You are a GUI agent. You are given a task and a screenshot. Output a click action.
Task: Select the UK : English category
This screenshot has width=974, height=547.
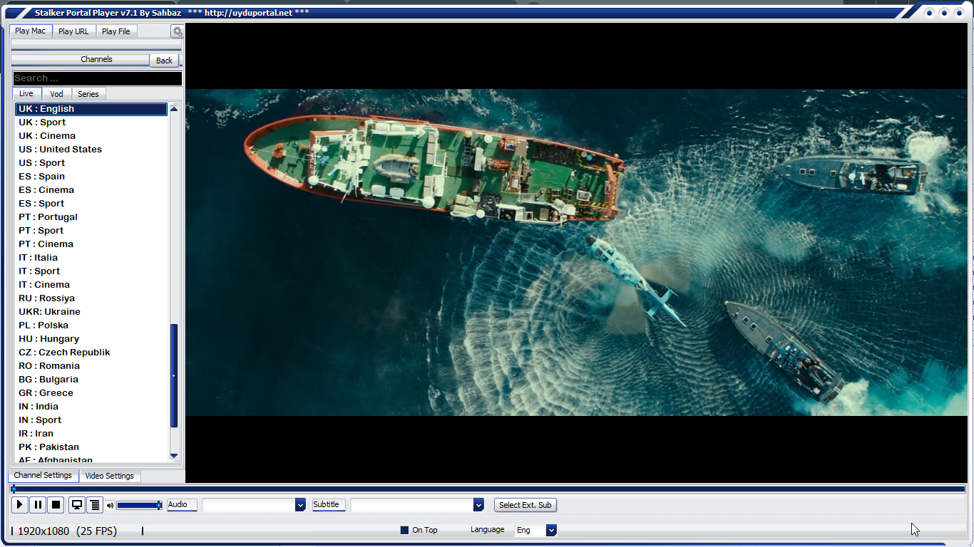[x=91, y=109]
